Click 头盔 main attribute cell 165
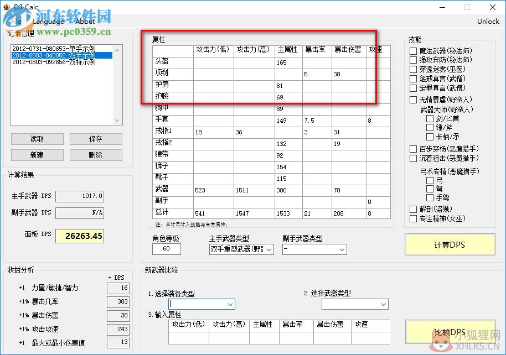 pos(288,62)
